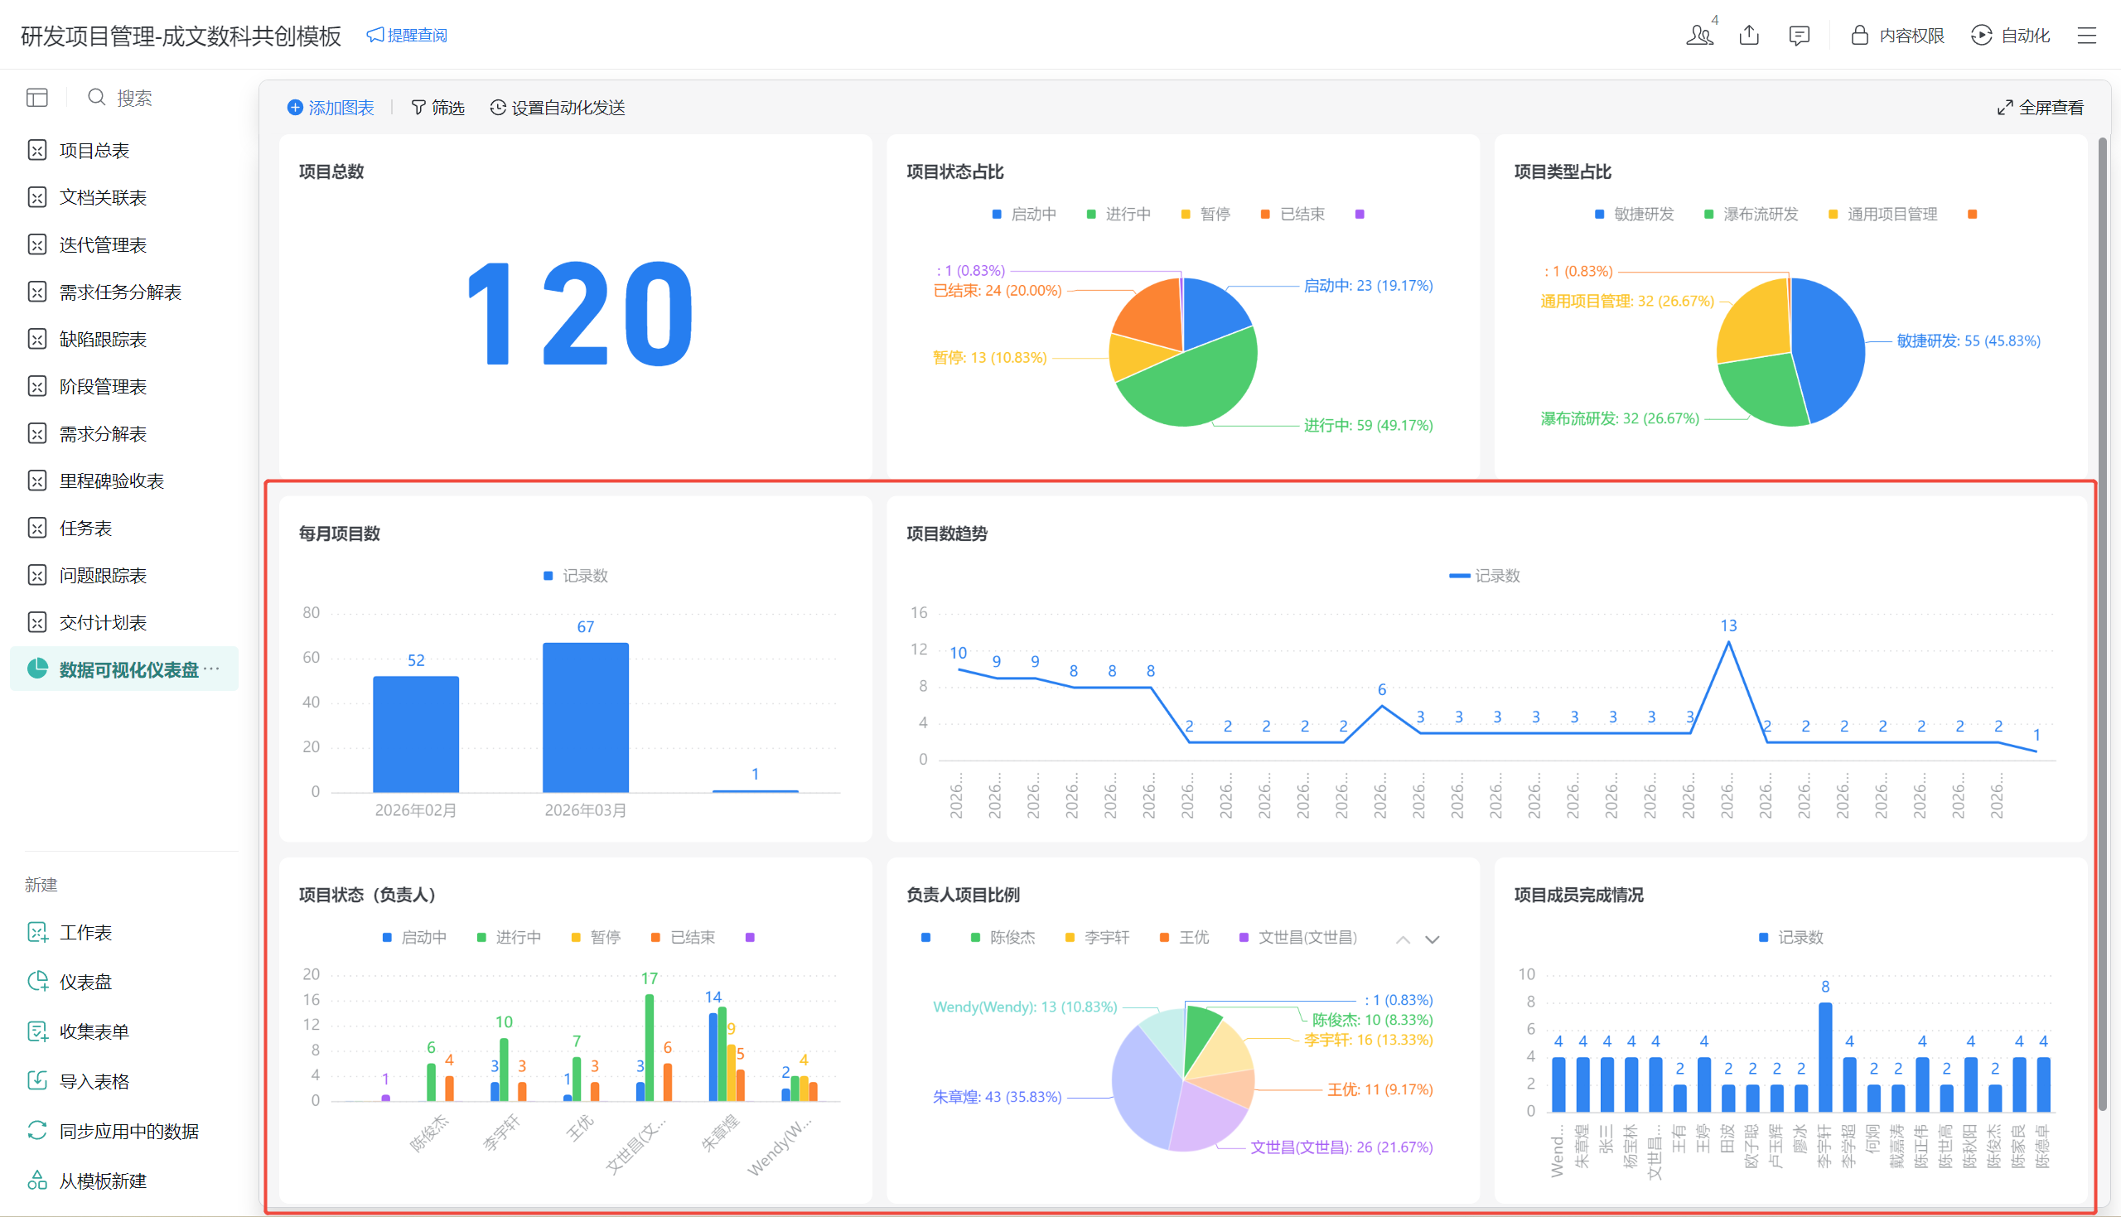Switch to the 缺陷跟踪表 sheet
2121x1217 pixels.
[102, 340]
